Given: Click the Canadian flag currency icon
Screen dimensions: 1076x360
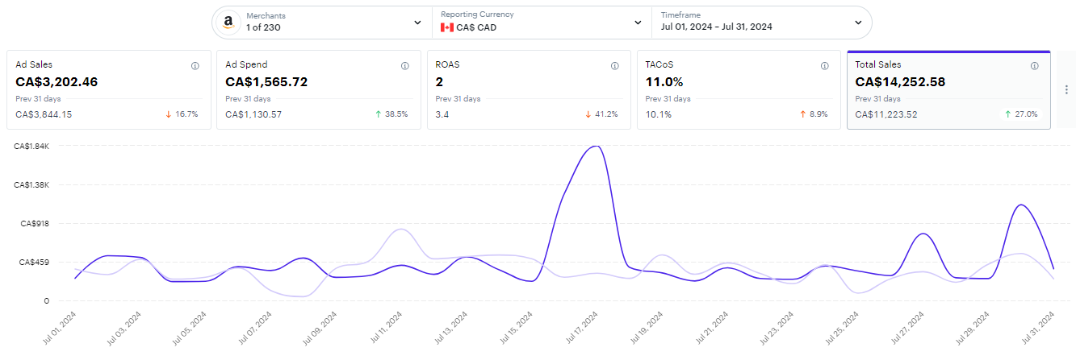Looking at the screenshot, I should click(x=446, y=27).
